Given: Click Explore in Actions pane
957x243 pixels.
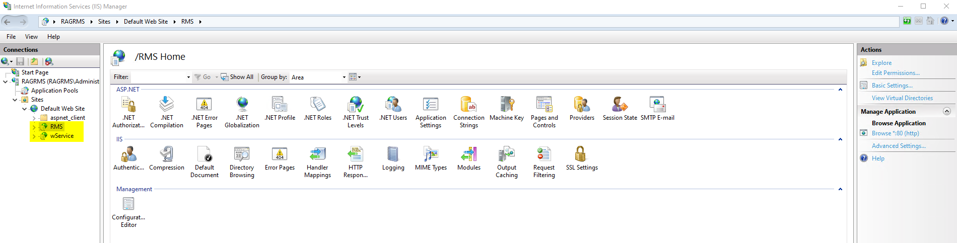Looking at the screenshot, I should 881,63.
